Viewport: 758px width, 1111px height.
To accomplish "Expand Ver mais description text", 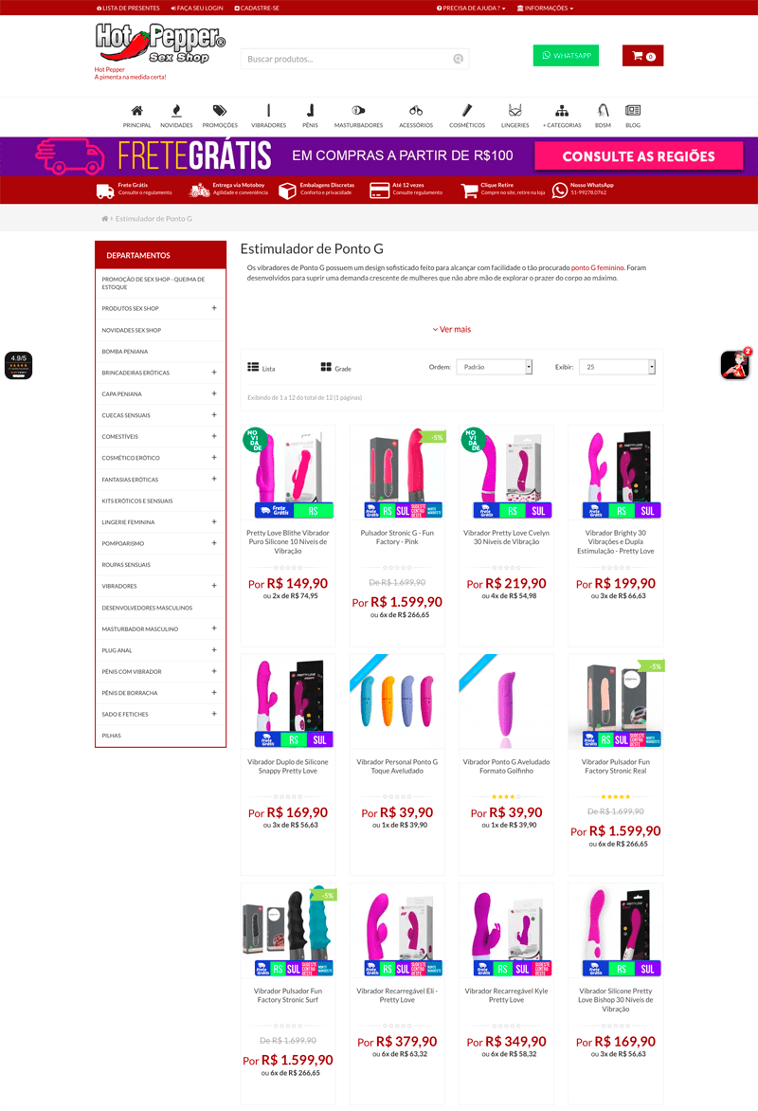I will 451,330.
